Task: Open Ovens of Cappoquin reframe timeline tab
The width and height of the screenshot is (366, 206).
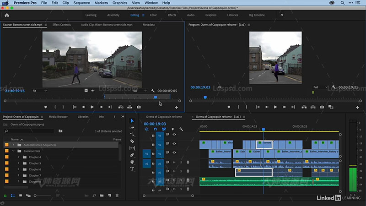Action: [164, 117]
